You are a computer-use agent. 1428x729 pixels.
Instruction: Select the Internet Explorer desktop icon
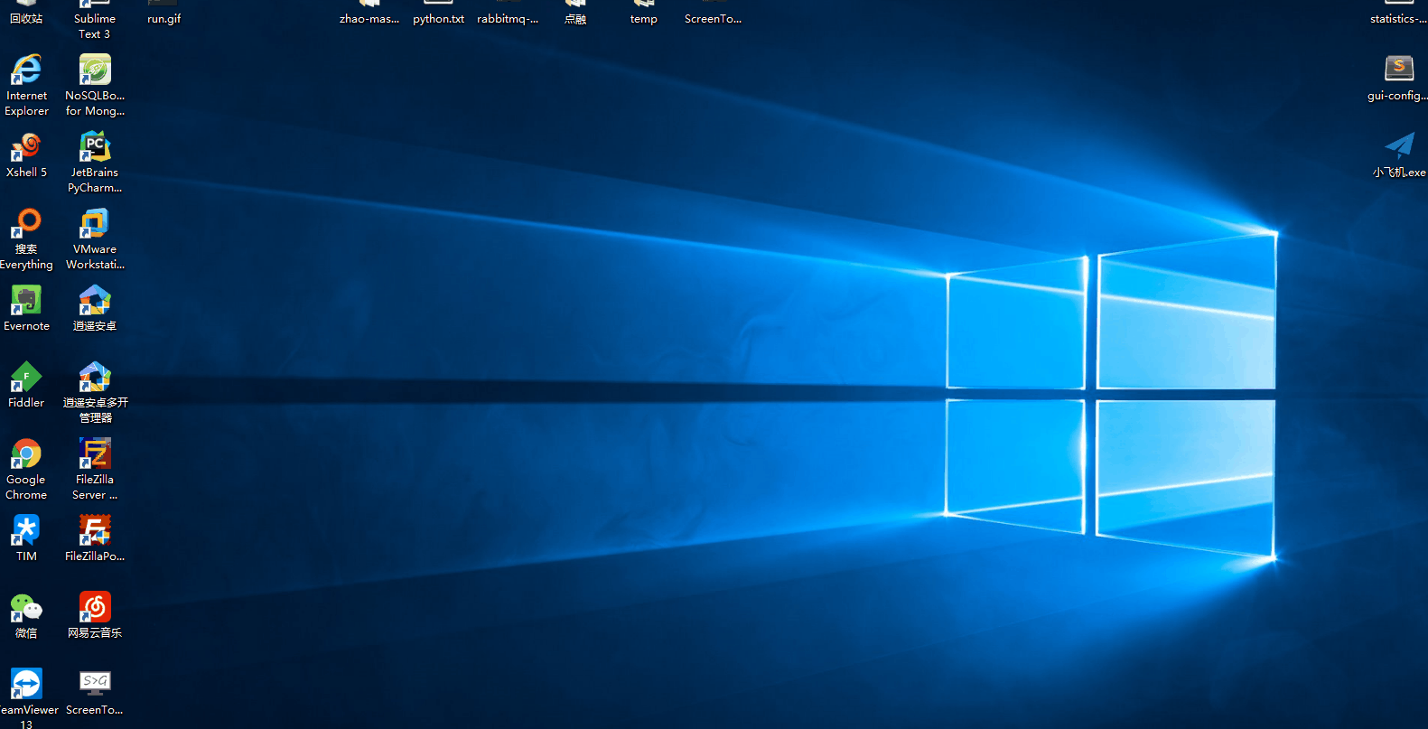[26, 70]
